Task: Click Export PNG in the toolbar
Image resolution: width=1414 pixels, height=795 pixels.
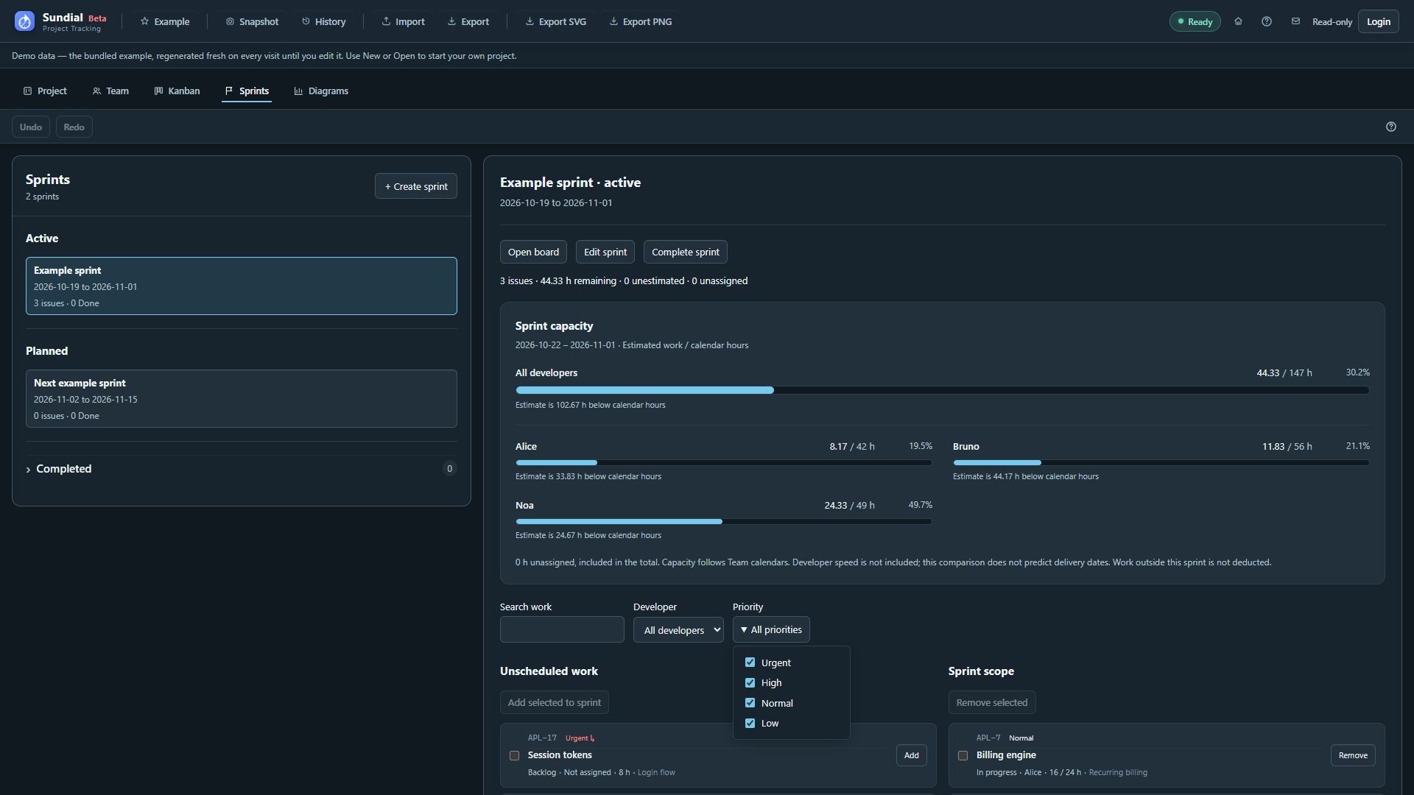Action: click(x=640, y=21)
